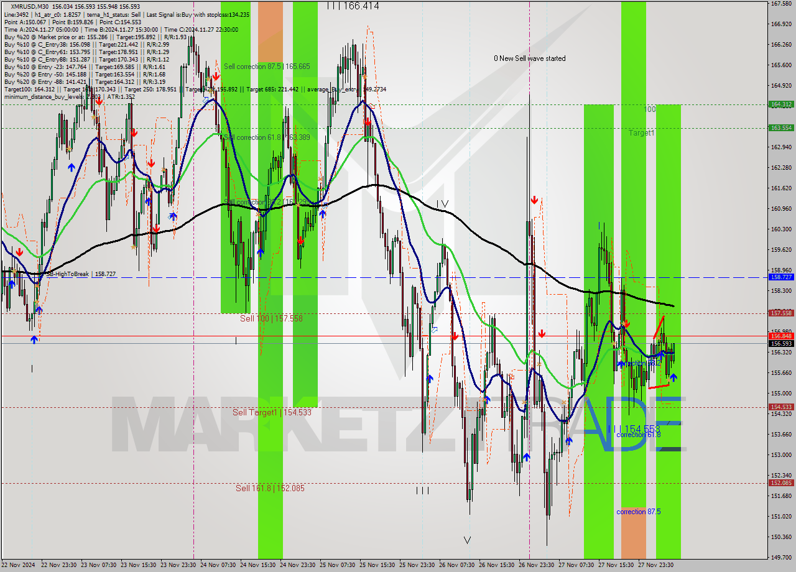
Task: Click the red 152.085 price tag
Action: 781,483
